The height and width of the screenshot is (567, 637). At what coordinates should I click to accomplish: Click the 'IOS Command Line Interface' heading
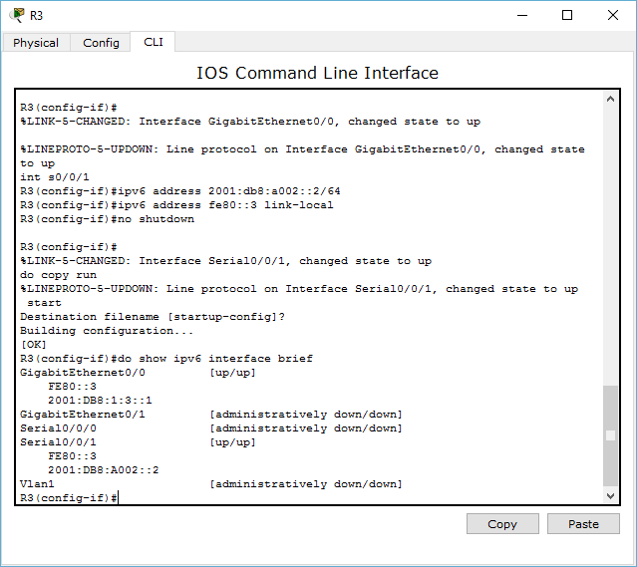point(317,73)
